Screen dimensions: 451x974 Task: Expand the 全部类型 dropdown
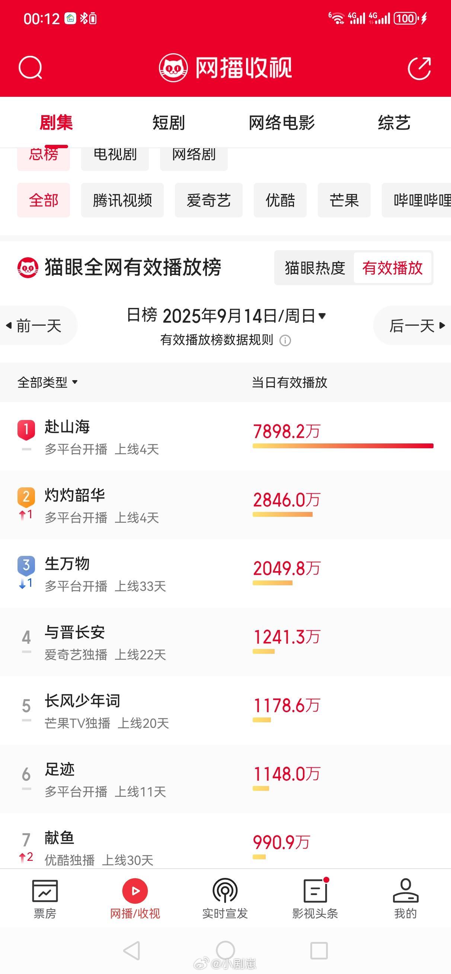click(48, 382)
